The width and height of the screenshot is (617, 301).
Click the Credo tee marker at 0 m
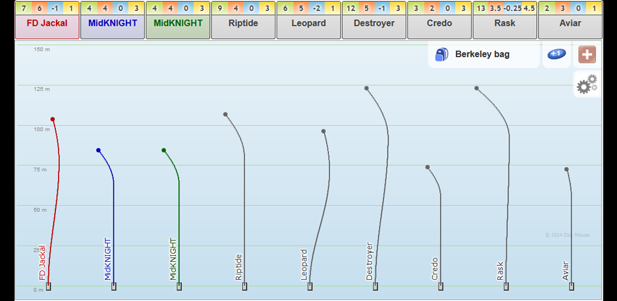coord(440,287)
